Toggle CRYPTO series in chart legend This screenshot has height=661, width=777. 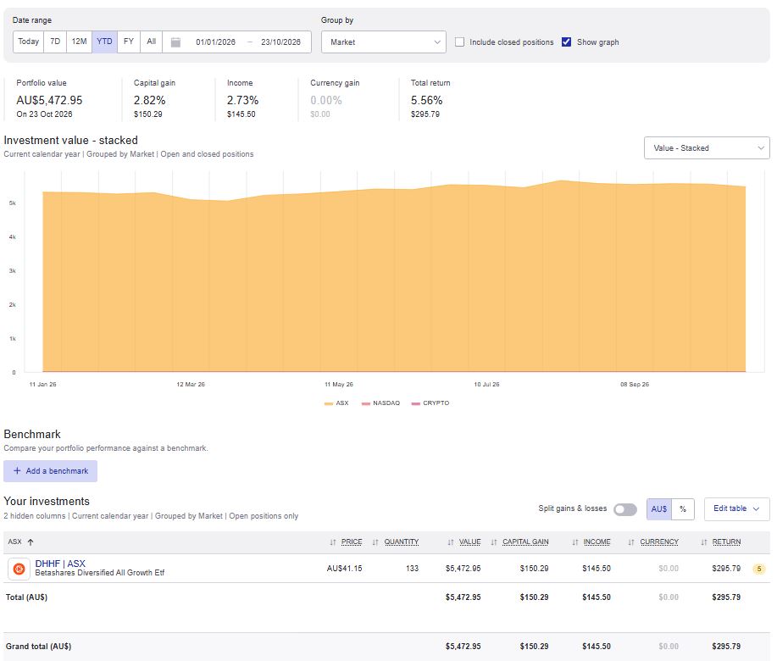tap(430, 403)
